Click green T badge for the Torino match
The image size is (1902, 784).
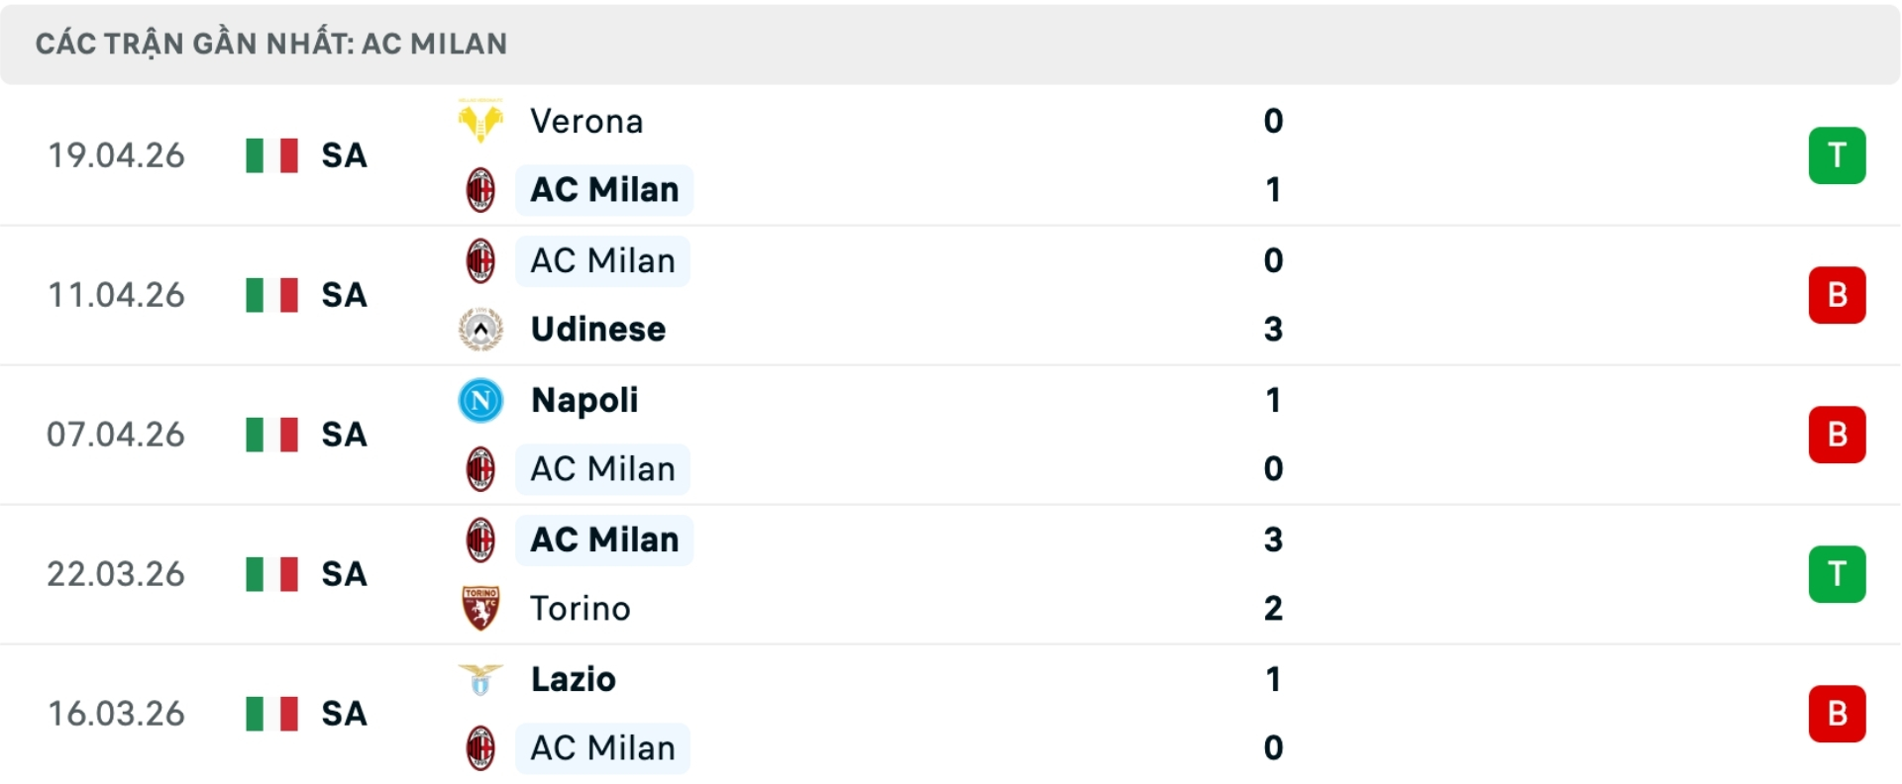[x=1837, y=574]
